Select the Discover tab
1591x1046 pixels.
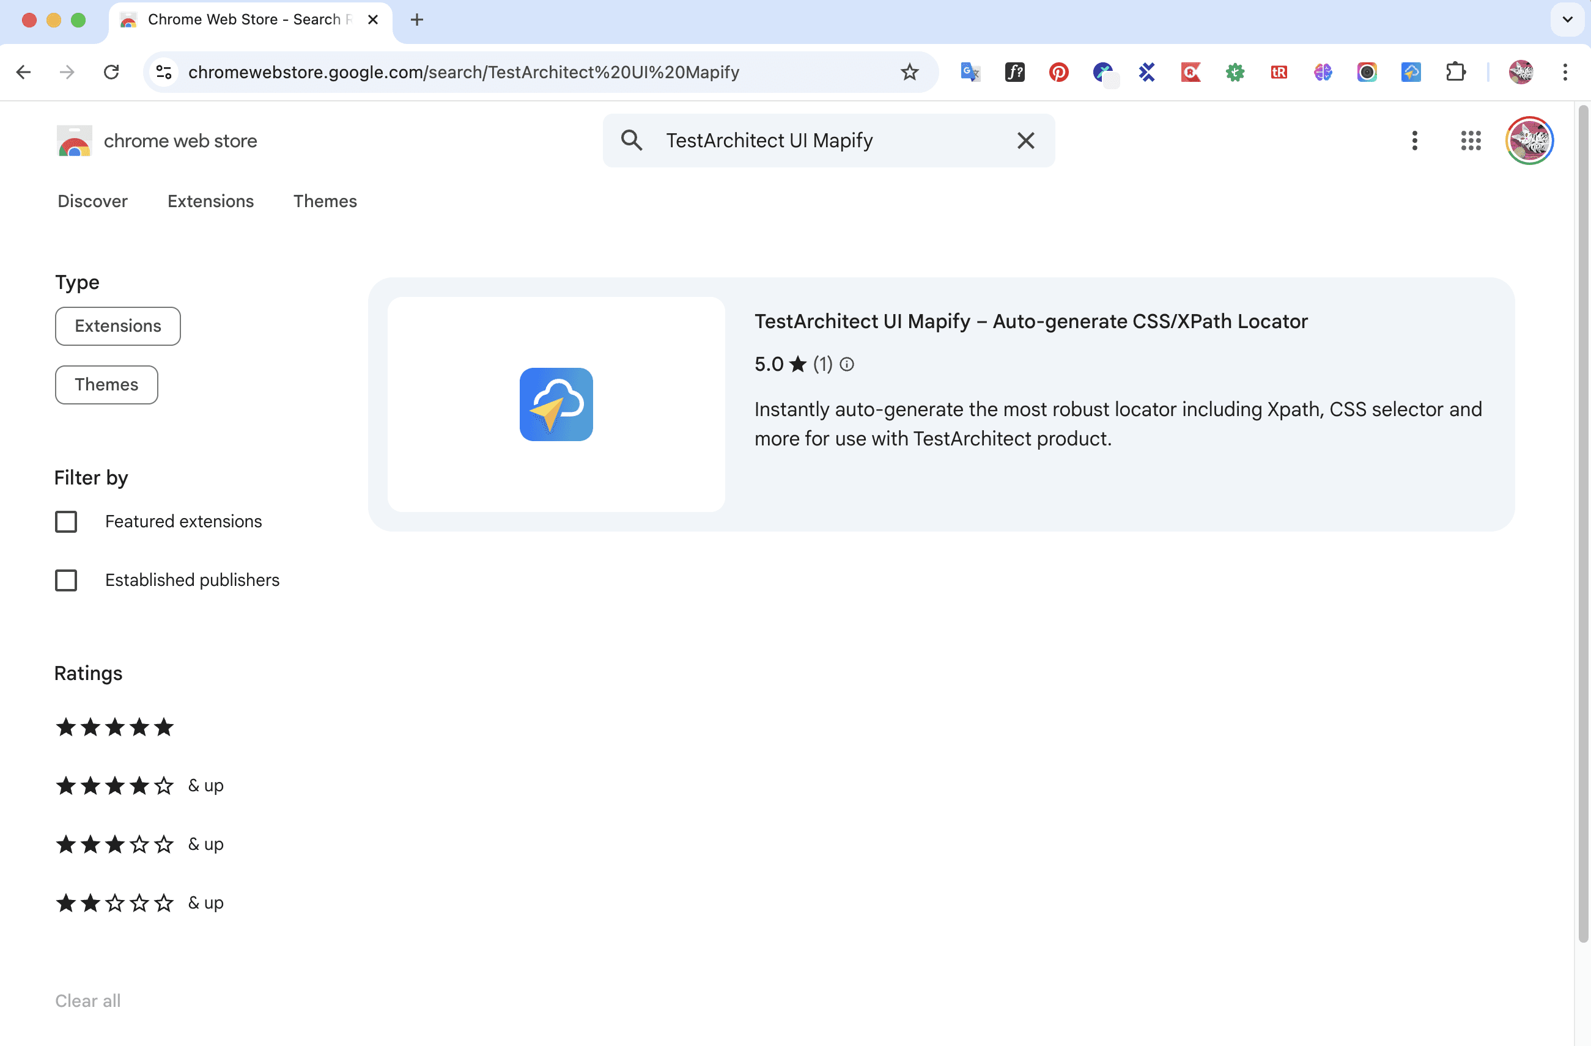point(92,201)
